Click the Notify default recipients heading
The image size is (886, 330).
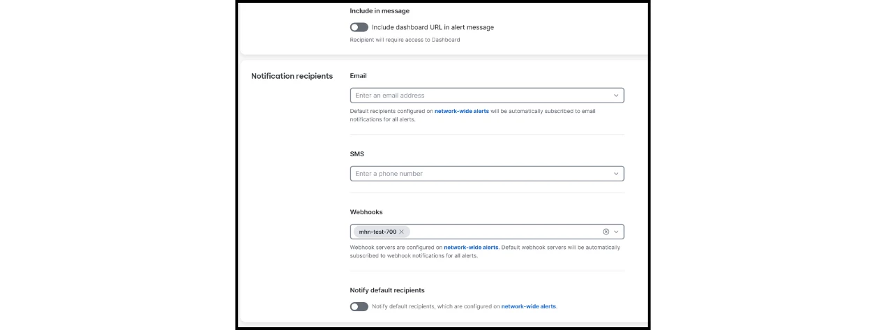pyautogui.click(x=387, y=290)
